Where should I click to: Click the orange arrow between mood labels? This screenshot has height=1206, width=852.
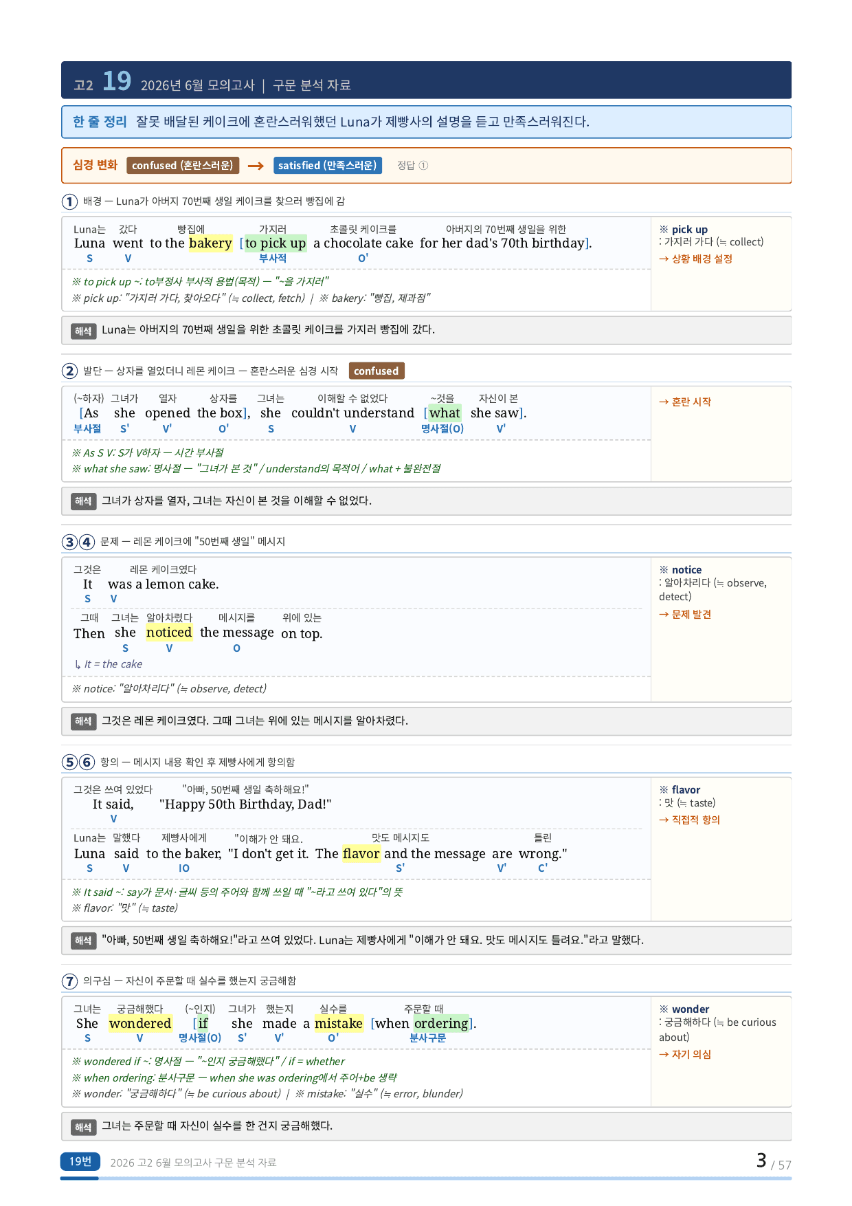(256, 166)
